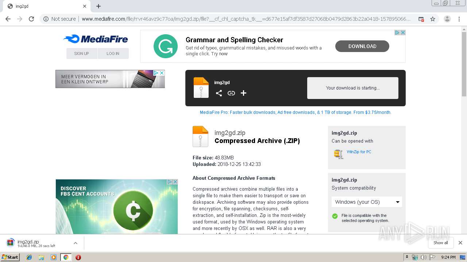This screenshot has height=262, width=467.
Task: Open the Chrome profile avatar
Action: 447,19
